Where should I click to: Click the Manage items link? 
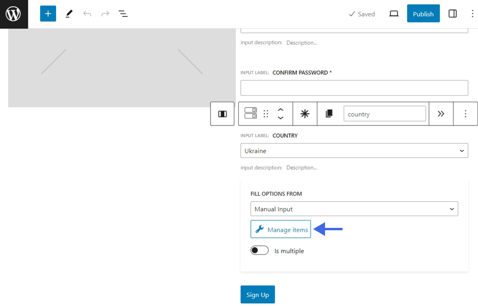(x=280, y=229)
